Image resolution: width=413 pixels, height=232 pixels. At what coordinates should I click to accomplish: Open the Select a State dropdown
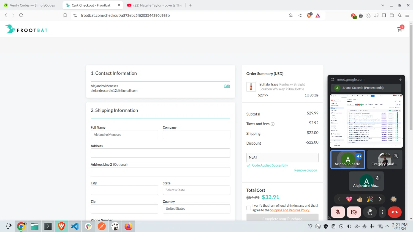(196, 190)
